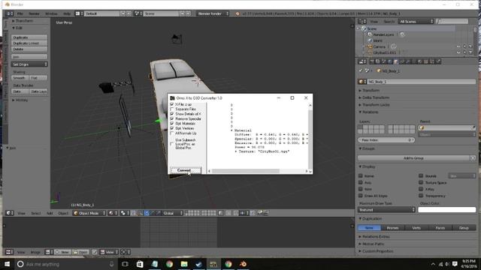Open the Global orientation dropdown
The height and width of the screenshot is (270, 481).
click(x=173, y=213)
